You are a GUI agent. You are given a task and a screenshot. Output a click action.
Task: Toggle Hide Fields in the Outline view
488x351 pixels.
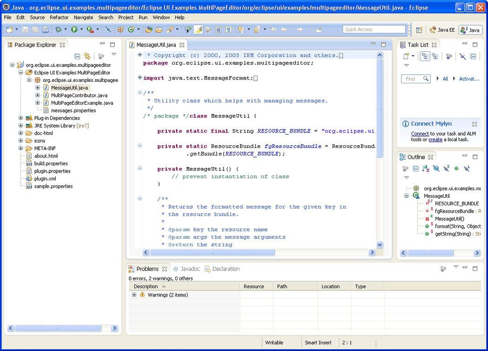click(x=436, y=169)
